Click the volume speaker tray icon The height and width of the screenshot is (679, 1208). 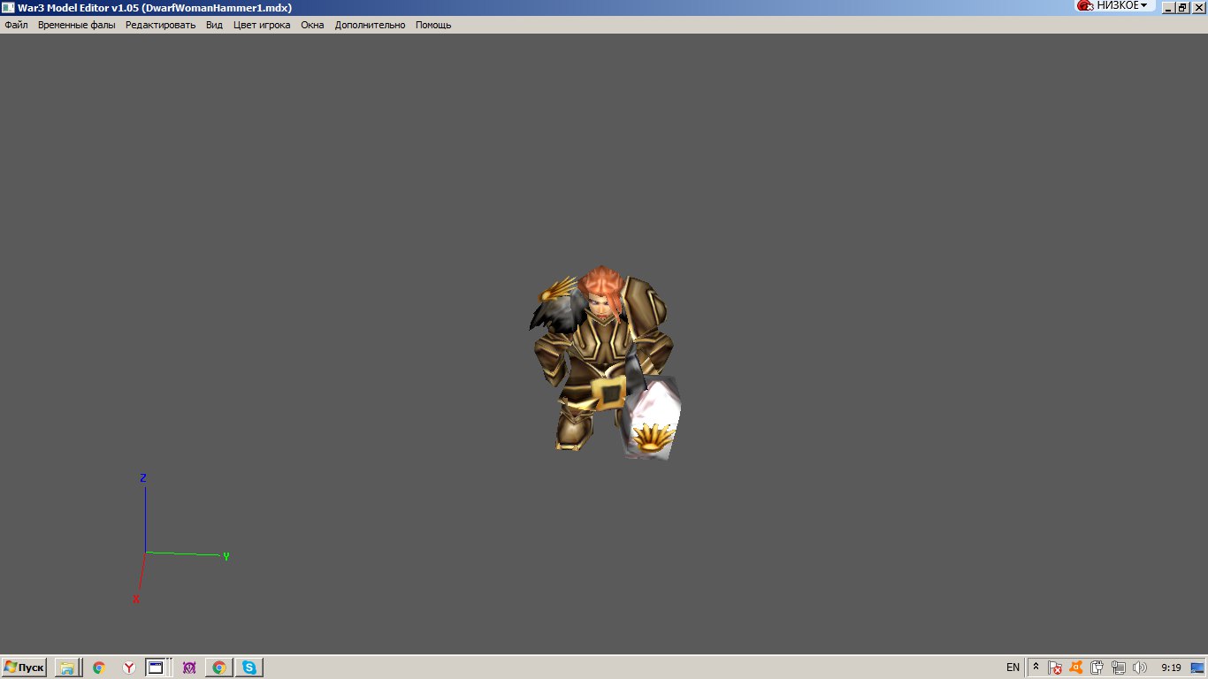(1140, 668)
